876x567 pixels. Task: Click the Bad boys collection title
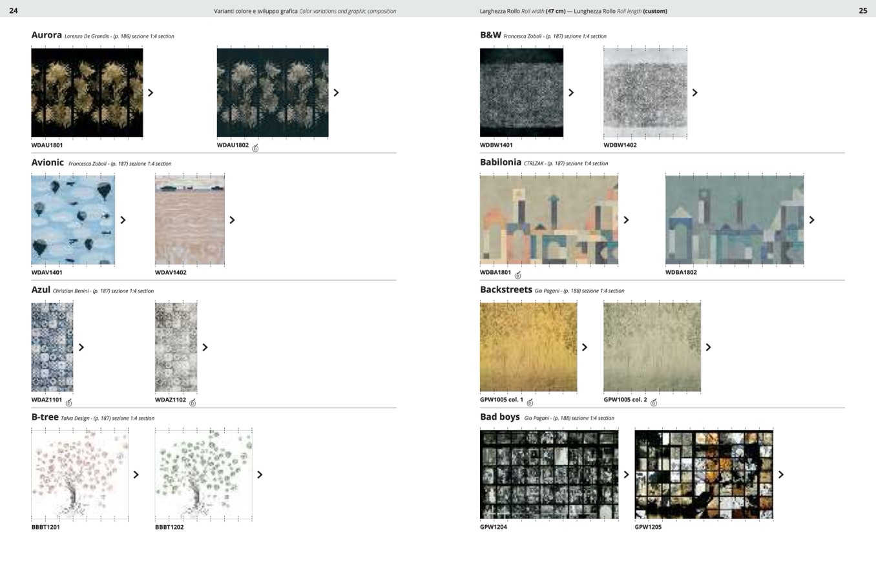[x=499, y=417]
